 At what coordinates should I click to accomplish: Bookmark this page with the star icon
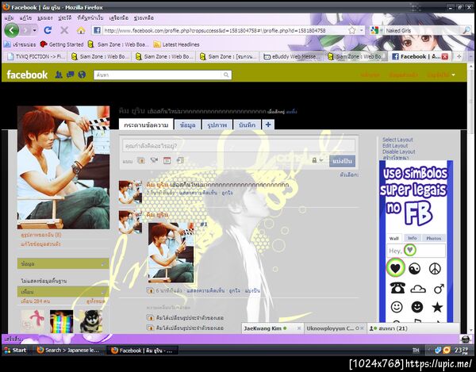coord(351,30)
